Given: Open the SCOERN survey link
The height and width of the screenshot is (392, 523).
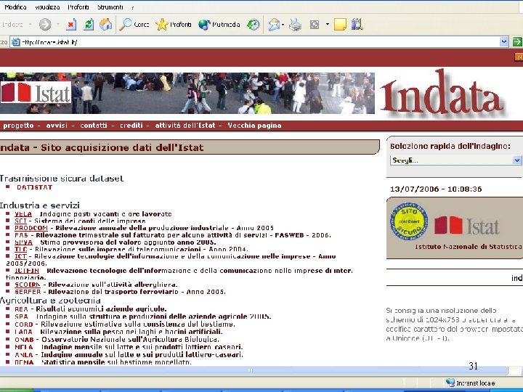Looking at the screenshot, I should pyautogui.click(x=28, y=285).
